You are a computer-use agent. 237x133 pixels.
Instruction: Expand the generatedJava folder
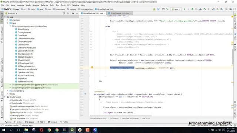(7, 91)
